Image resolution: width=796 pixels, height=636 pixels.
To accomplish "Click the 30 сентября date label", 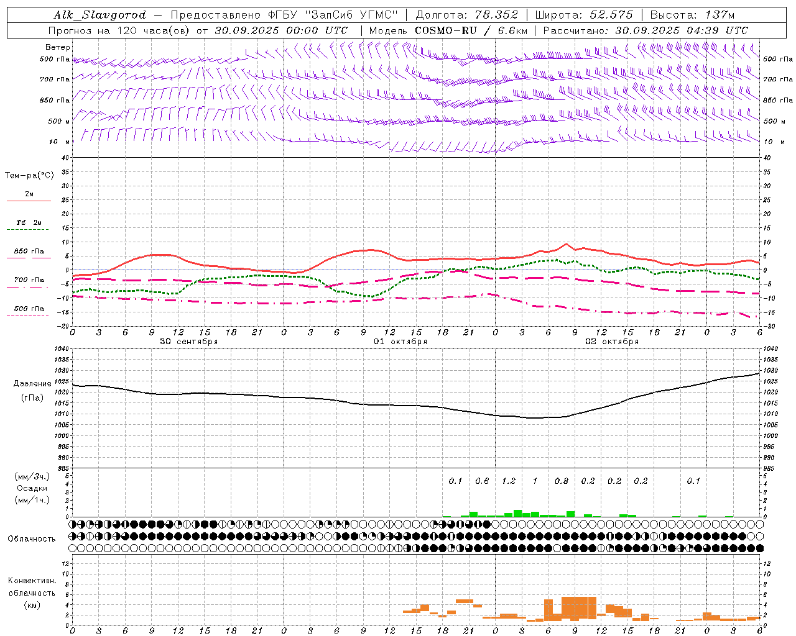I will [188, 342].
